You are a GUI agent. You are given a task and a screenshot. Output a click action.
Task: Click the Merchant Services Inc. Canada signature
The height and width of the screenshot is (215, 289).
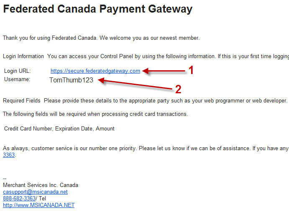[41, 185]
